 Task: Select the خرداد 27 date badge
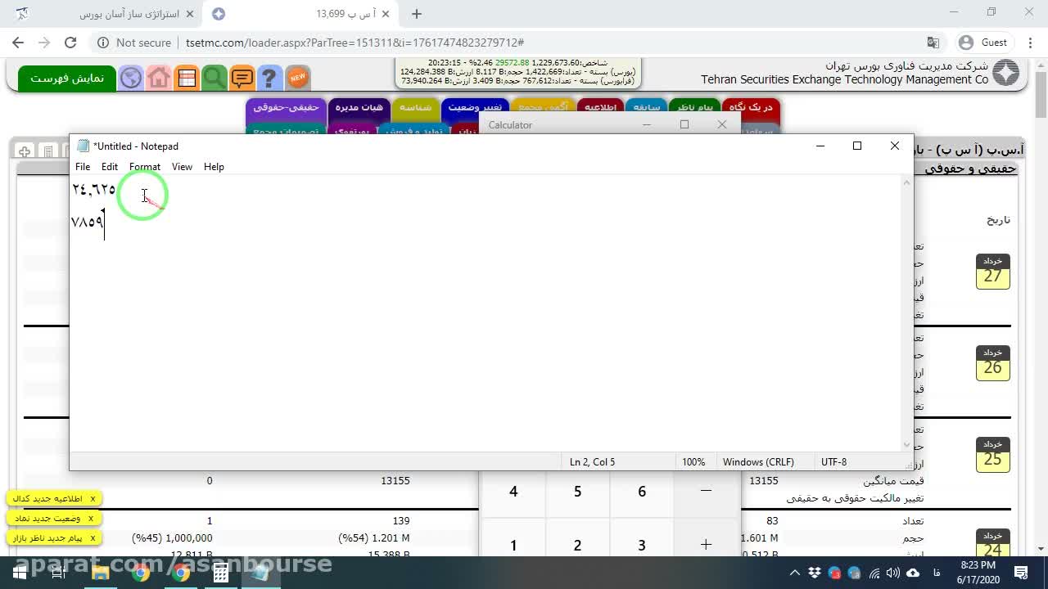[993, 272]
